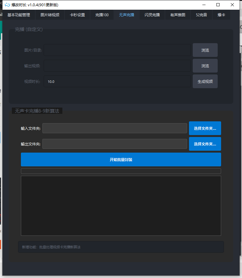Click into the 输入文件夹 text field

click(x=114, y=128)
